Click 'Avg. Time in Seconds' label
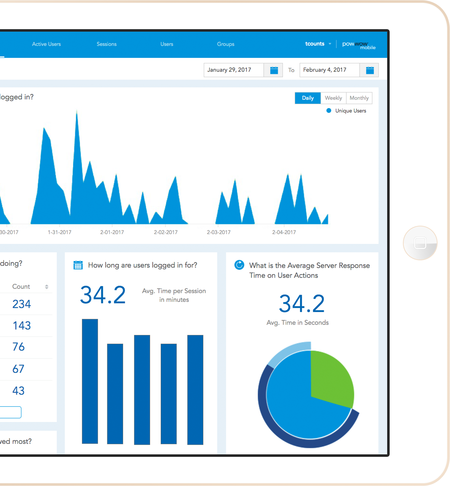 (297, 323)
